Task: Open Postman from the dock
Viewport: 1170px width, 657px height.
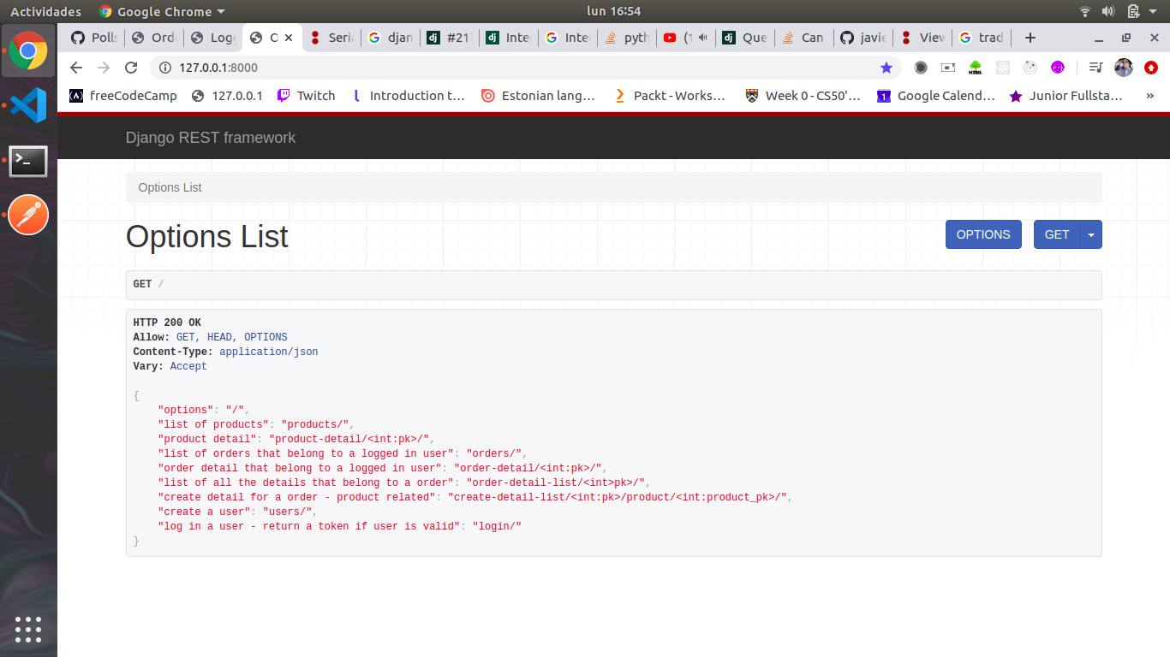Action: [x=28, y=215]
